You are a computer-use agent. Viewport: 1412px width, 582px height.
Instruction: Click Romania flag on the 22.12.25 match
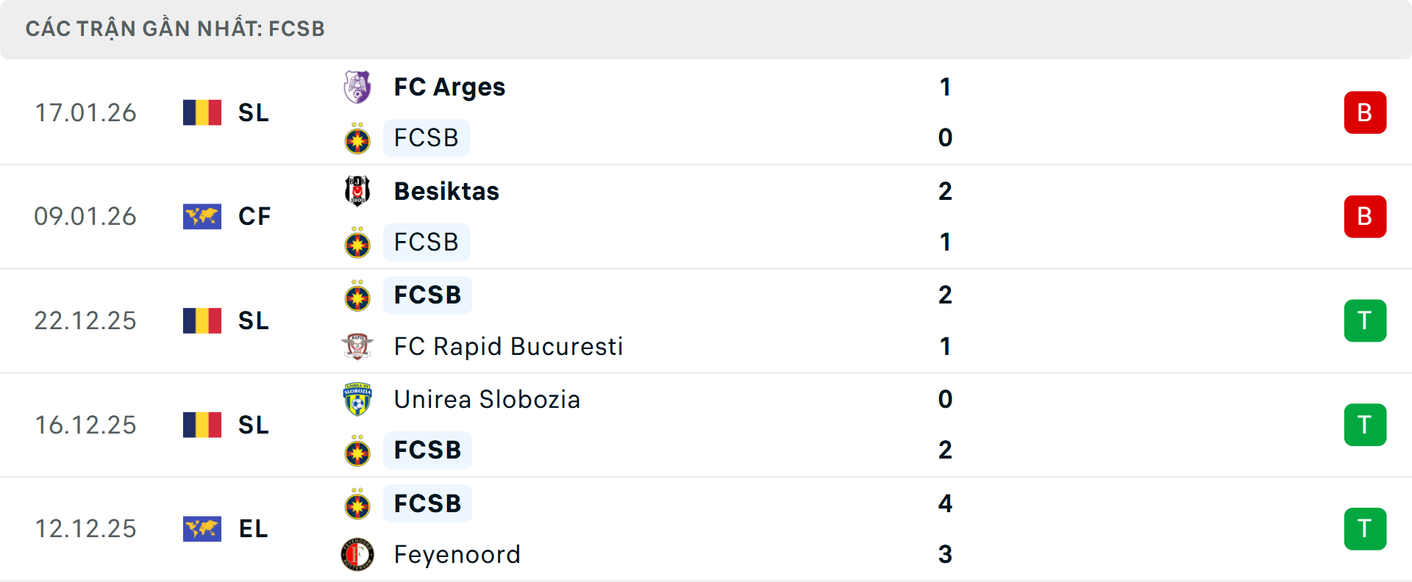tap(202, 320)
